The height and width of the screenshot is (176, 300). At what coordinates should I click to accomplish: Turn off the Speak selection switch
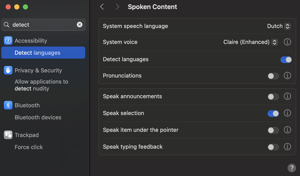[273, 113]
